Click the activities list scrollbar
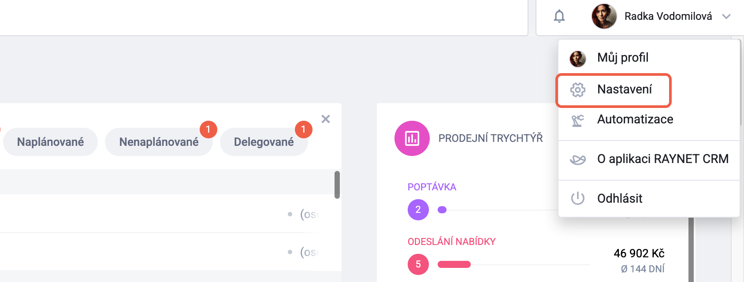The width and height of the screenshot is (744, 282). tap(337, 185)
